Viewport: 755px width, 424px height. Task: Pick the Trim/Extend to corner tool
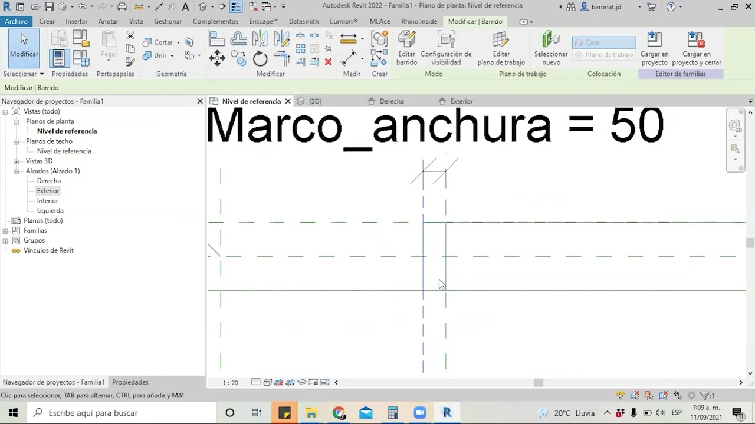(281, 58)
